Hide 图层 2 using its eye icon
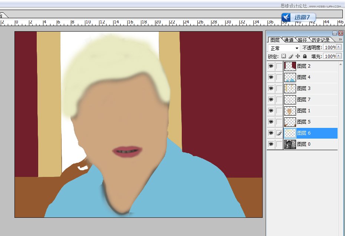 271,66
